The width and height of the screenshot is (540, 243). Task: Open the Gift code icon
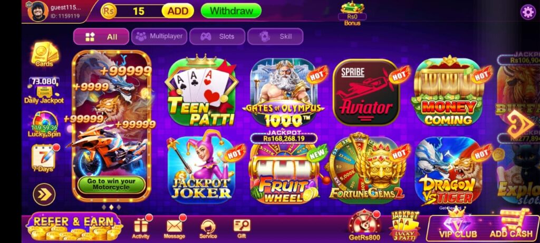coord(242,229)
